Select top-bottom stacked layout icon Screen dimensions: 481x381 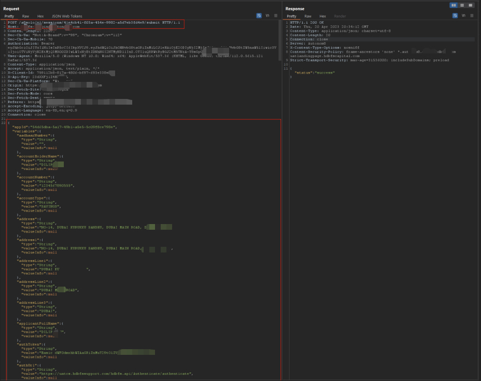click(x=462, y=5)
